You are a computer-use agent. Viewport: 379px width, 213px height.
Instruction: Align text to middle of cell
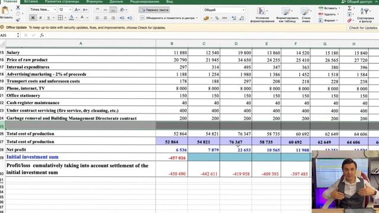point(105,9)
